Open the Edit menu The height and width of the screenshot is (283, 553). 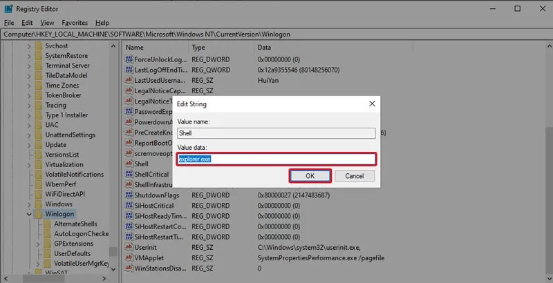(27, 23)
